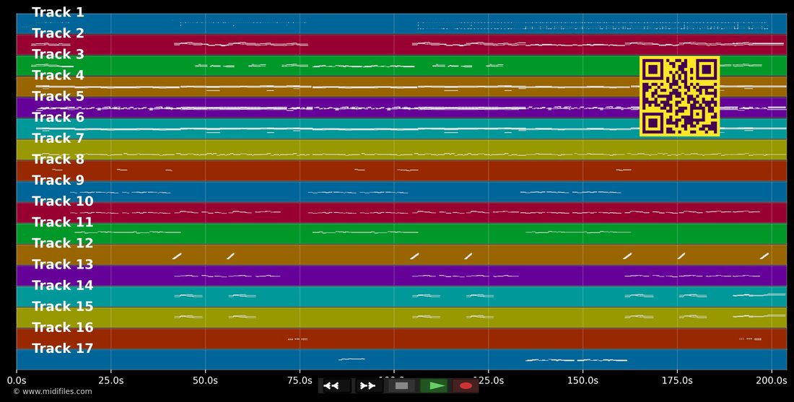Click the 75.0s time axis label
The height and width of the screenshot is (402, 794).
pyautogui.click(x=300, y=380)
